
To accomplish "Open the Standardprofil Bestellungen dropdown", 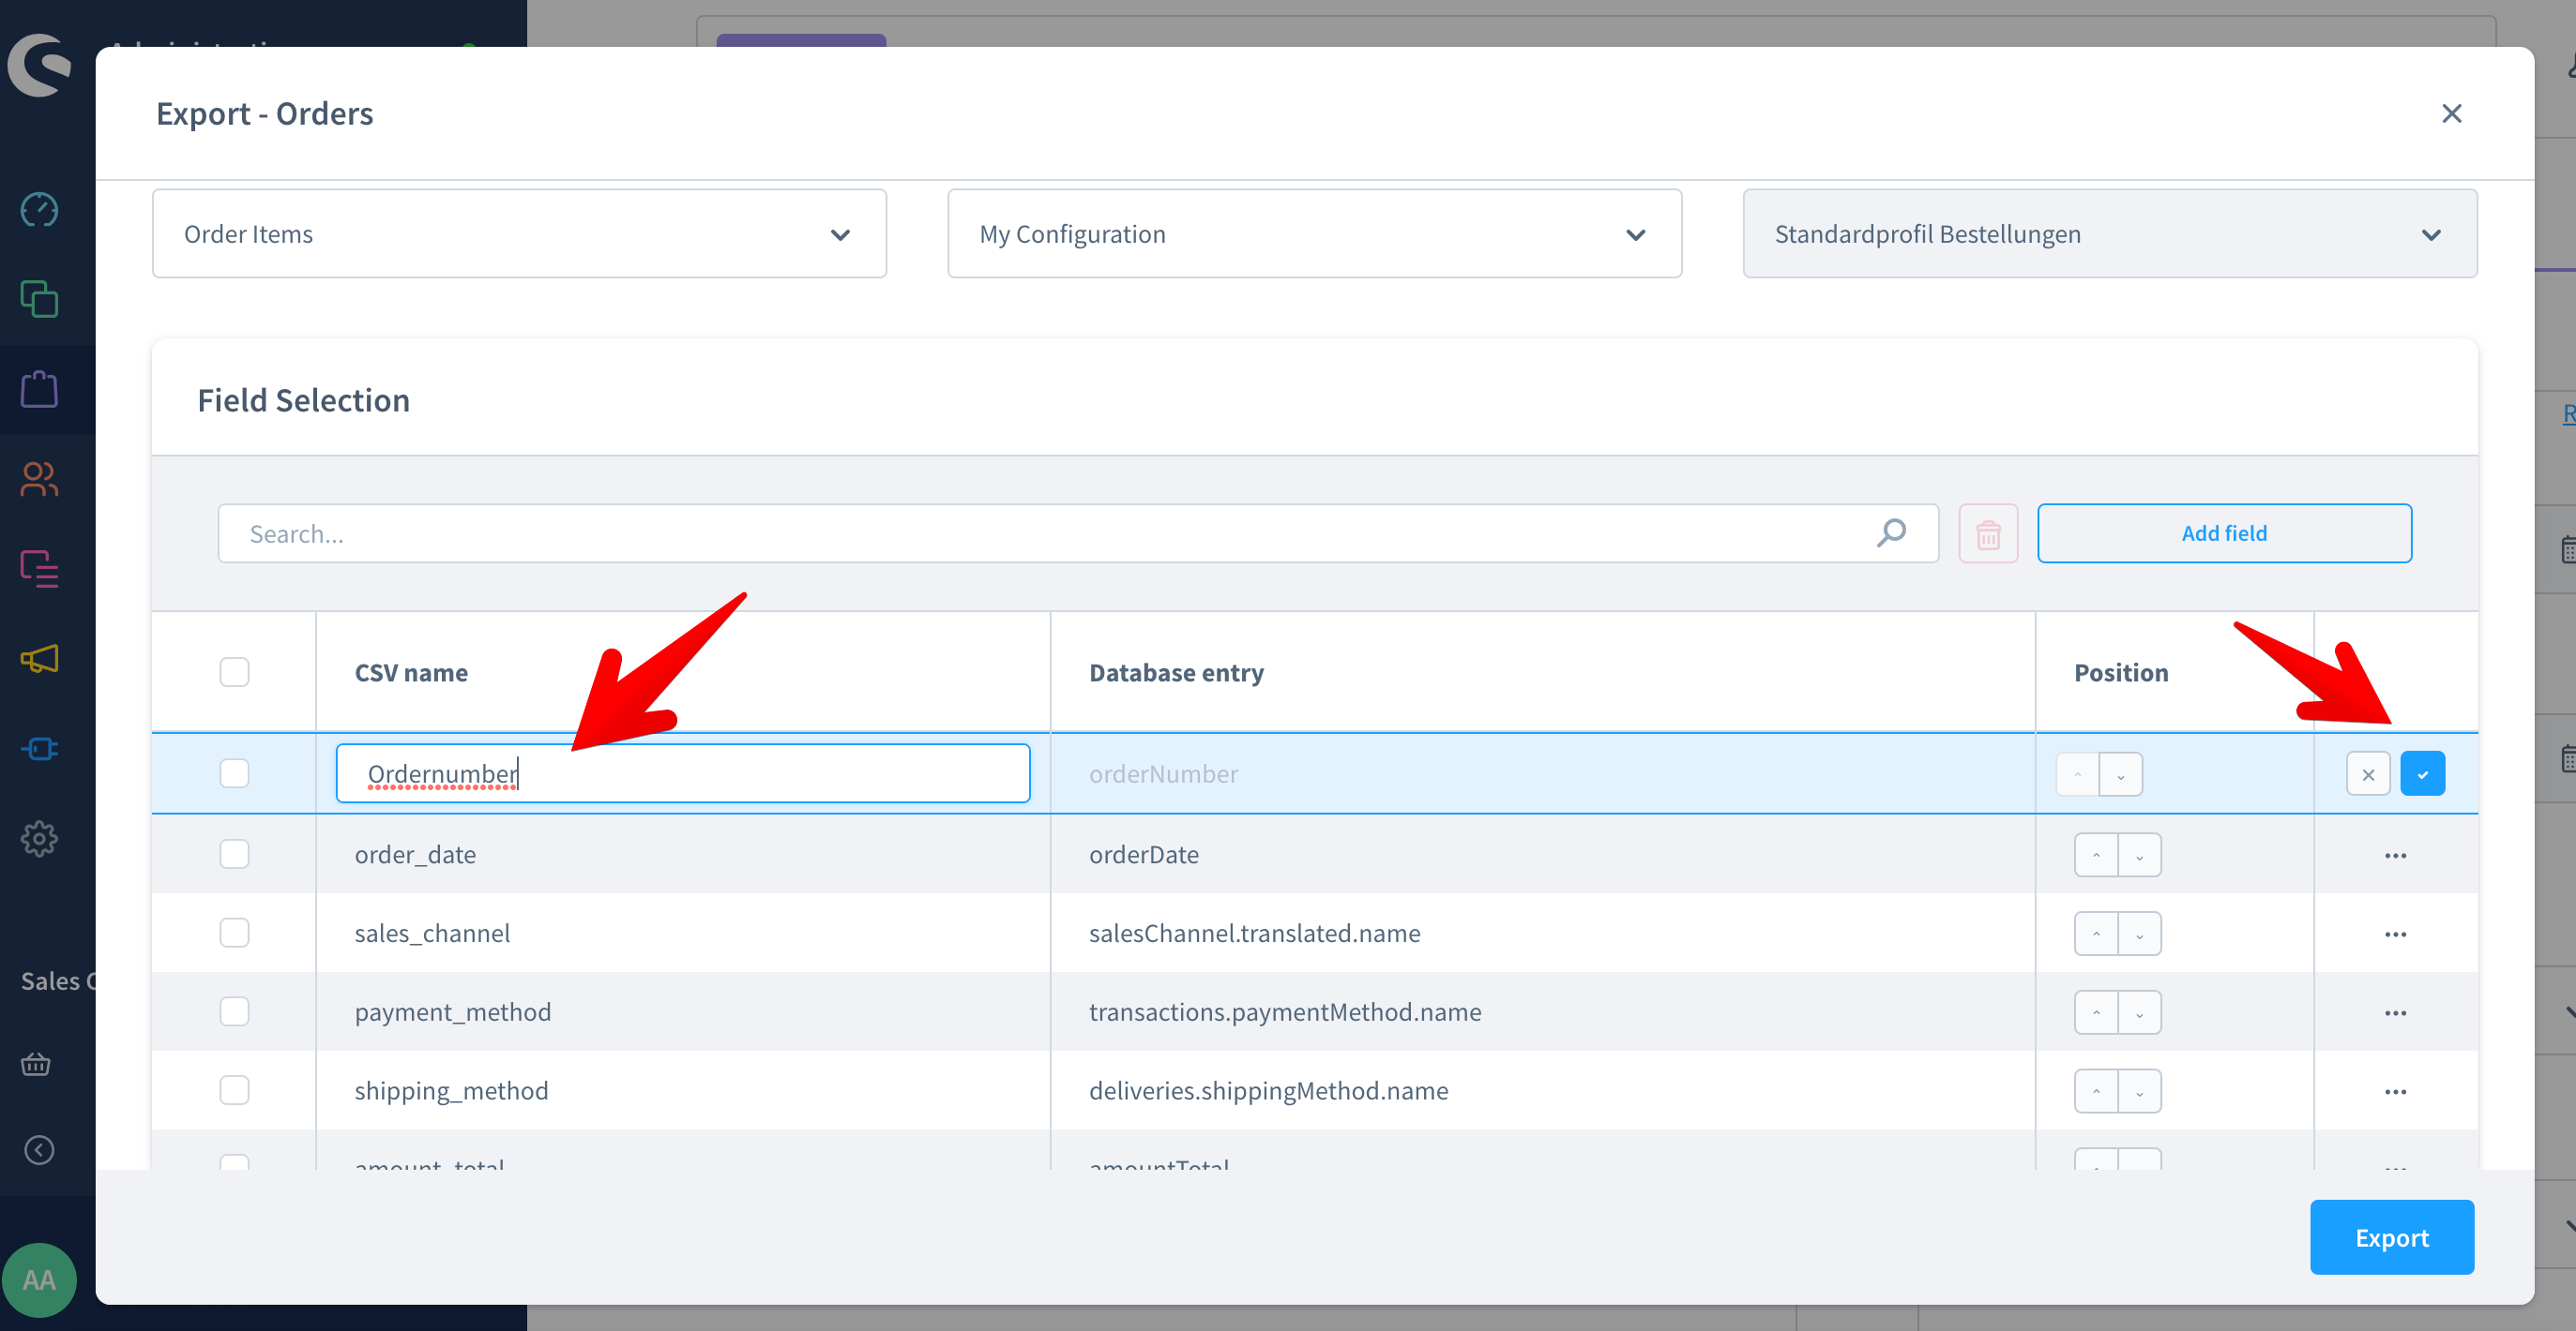I will pos(2110,233).
